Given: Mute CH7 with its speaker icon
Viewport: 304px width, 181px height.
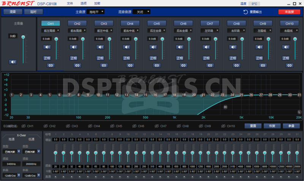Looking at the screenshot, I should 206,47.
